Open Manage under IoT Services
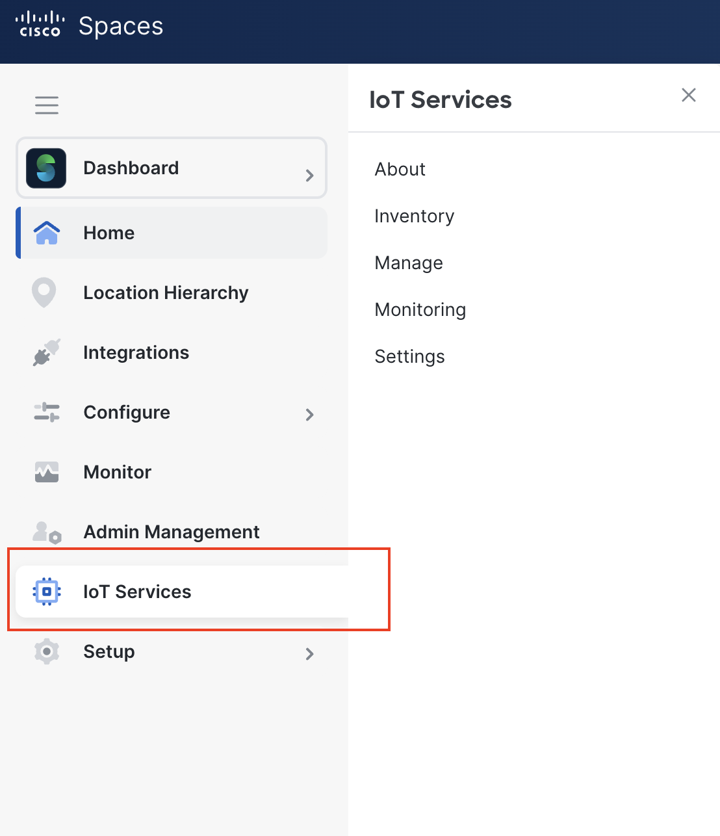 click(x=409, y=263)
